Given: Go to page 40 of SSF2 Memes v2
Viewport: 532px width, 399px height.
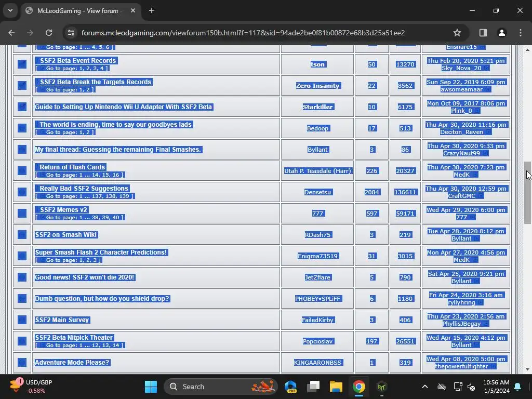Looking at the screenshot, I should point(116,218).
